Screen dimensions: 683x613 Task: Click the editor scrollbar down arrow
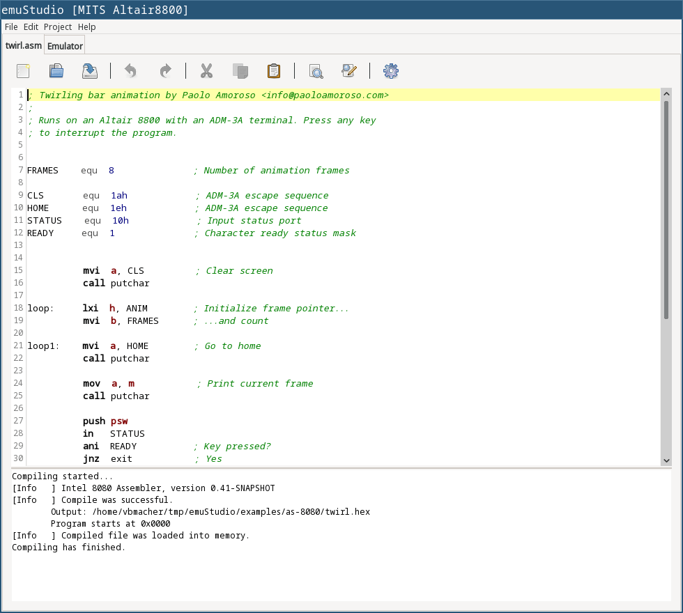[666, 460]
